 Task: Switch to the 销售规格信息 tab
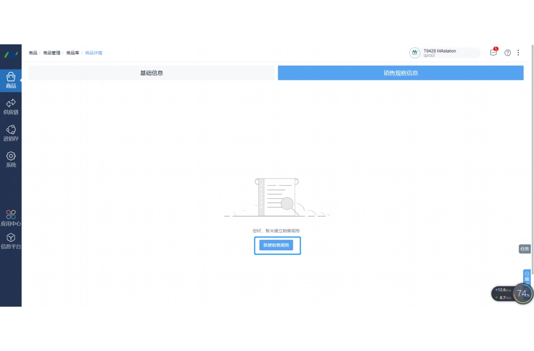point(401,73)
